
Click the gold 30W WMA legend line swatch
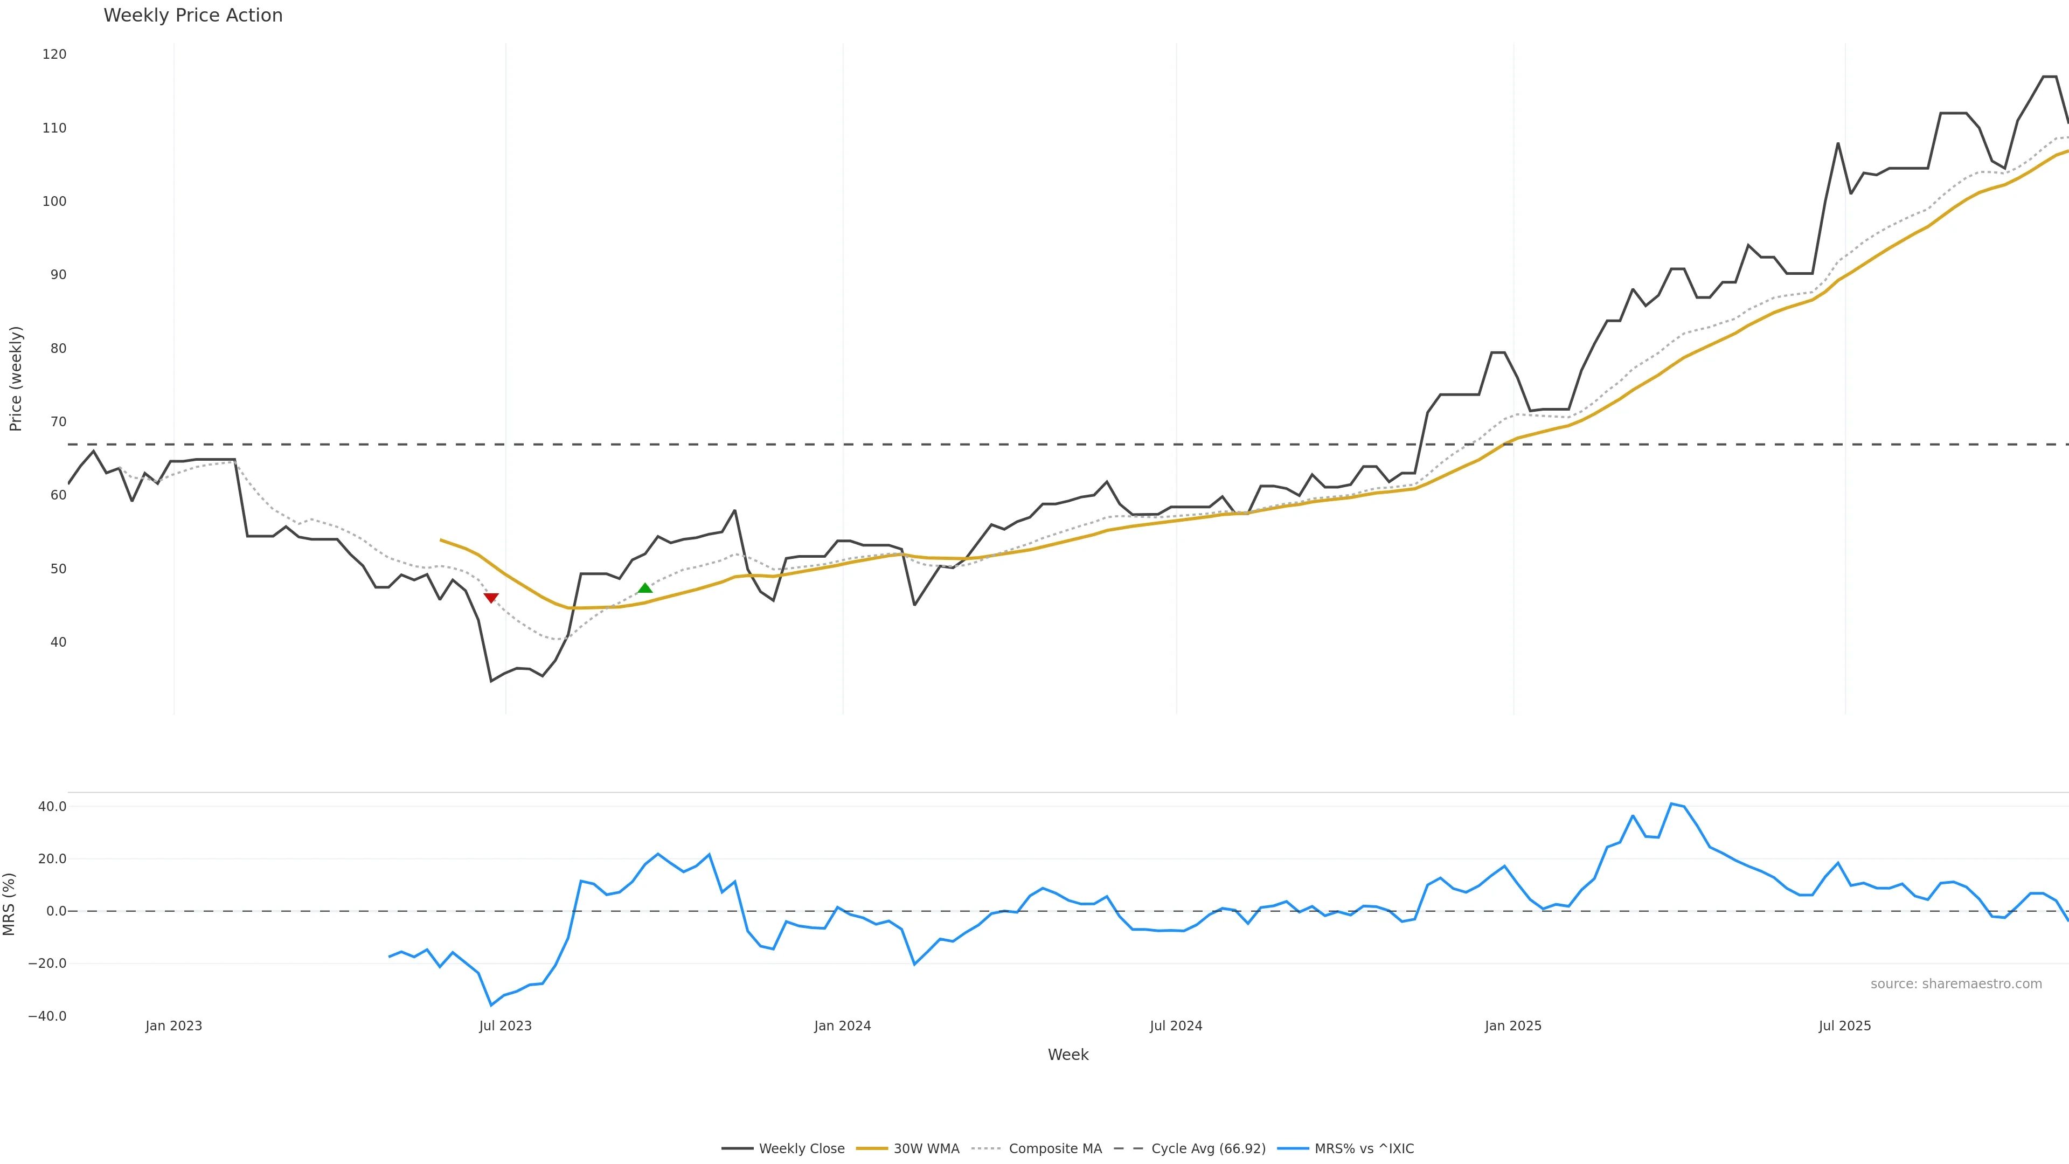point(872,1149)
